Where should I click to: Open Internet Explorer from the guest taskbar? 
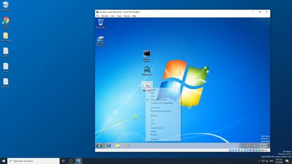pyautogui.click(x=109, y=146)
